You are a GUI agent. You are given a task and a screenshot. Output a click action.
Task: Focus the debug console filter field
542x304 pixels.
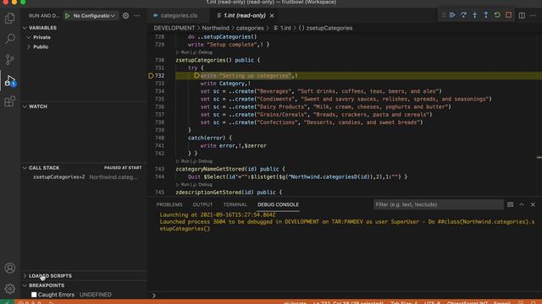click(439, 204)
